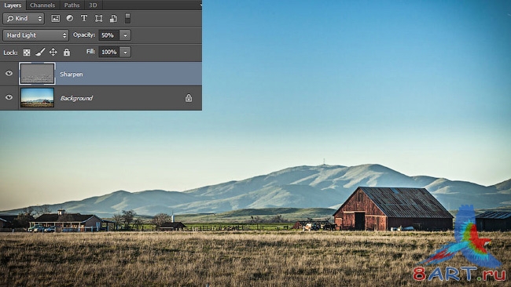Hide the Sharpen layer
The height and width of the screenshot is (287, 511).
(9, 74)
